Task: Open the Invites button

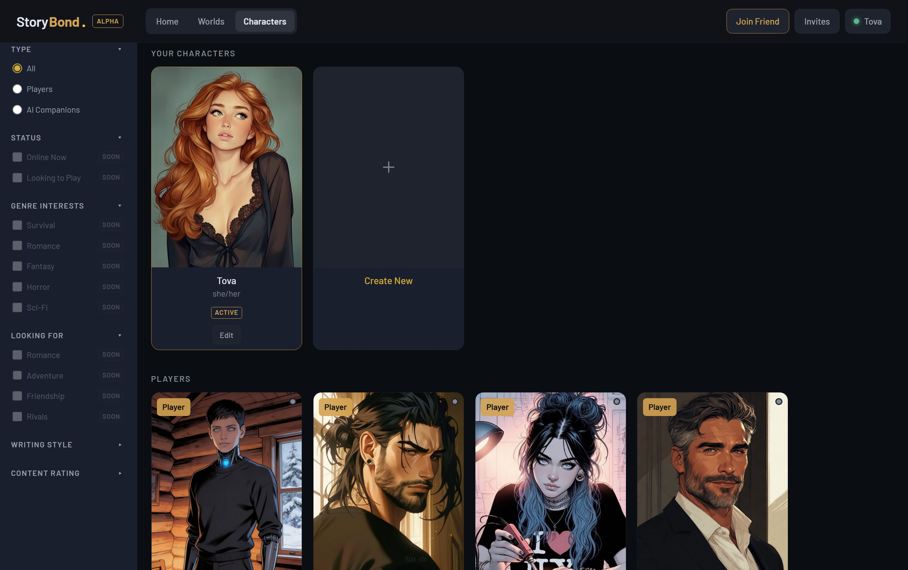Action: 817,21
